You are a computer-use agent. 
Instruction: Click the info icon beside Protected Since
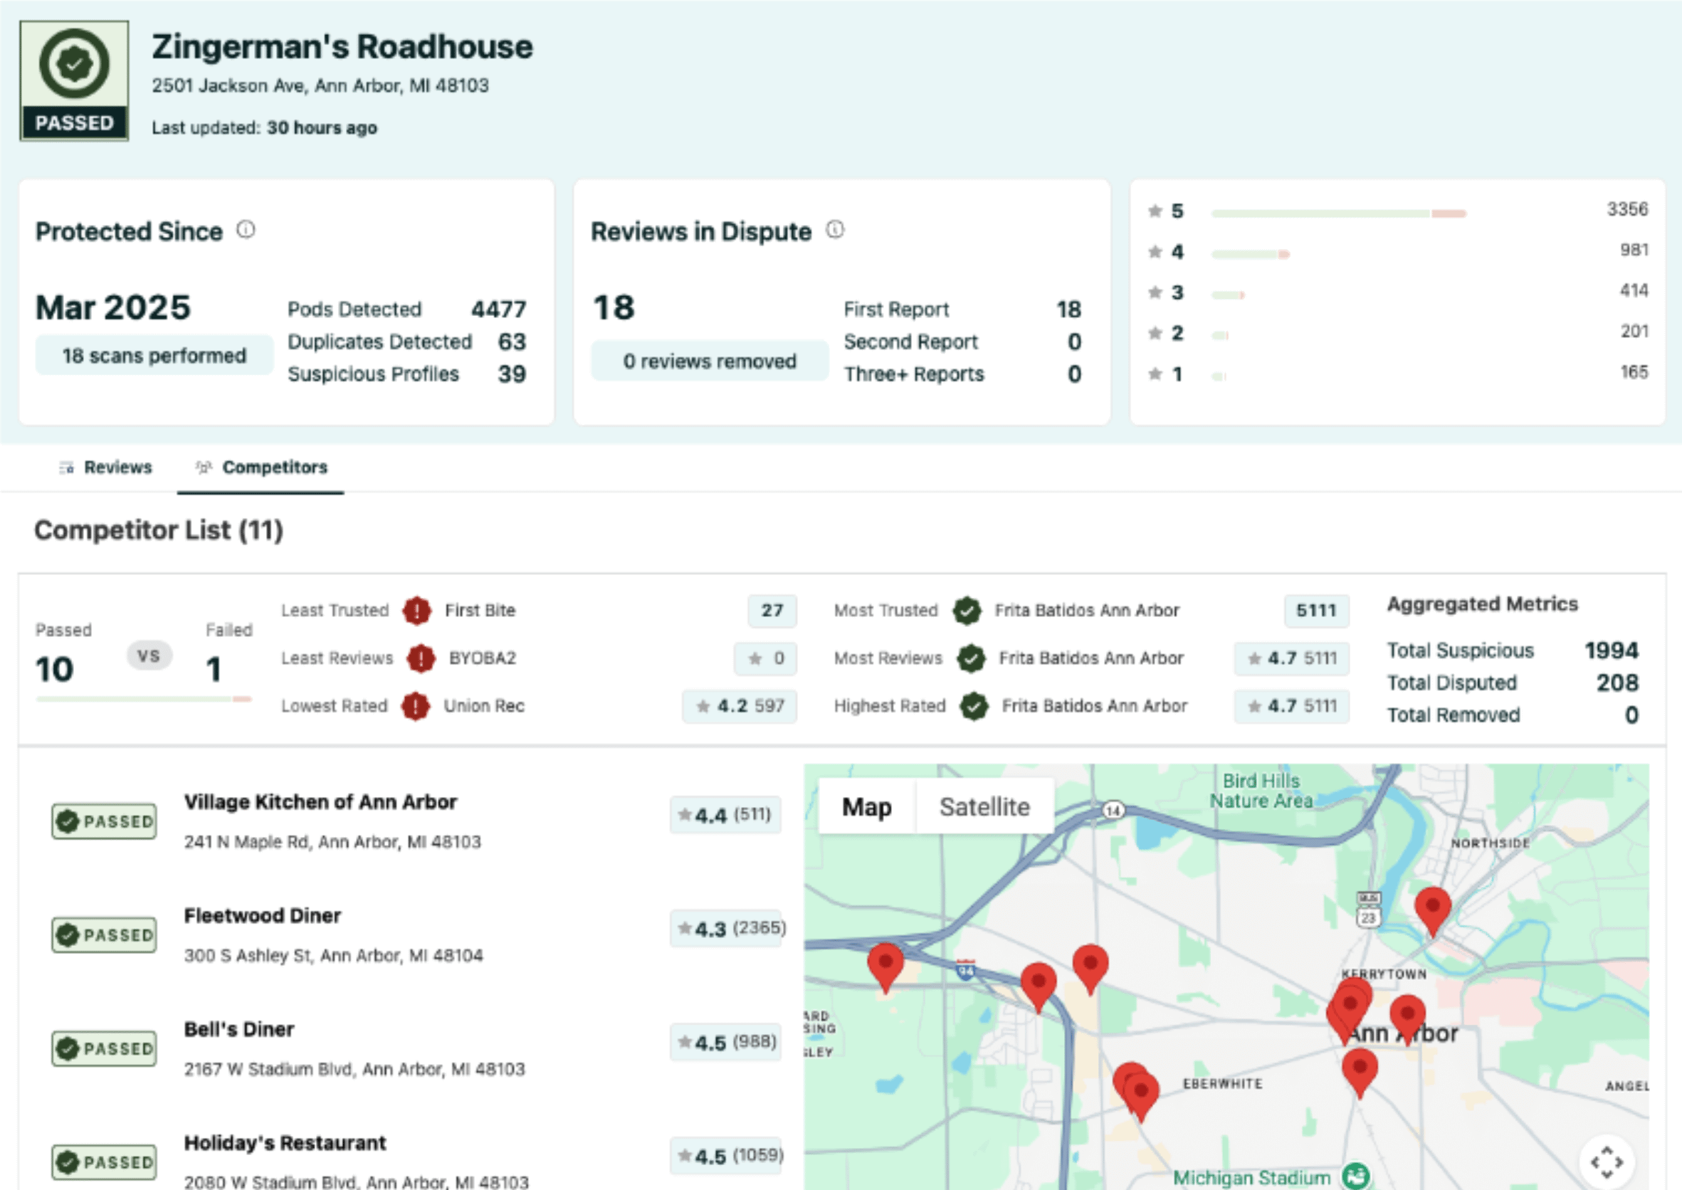[x=246, y=230]
